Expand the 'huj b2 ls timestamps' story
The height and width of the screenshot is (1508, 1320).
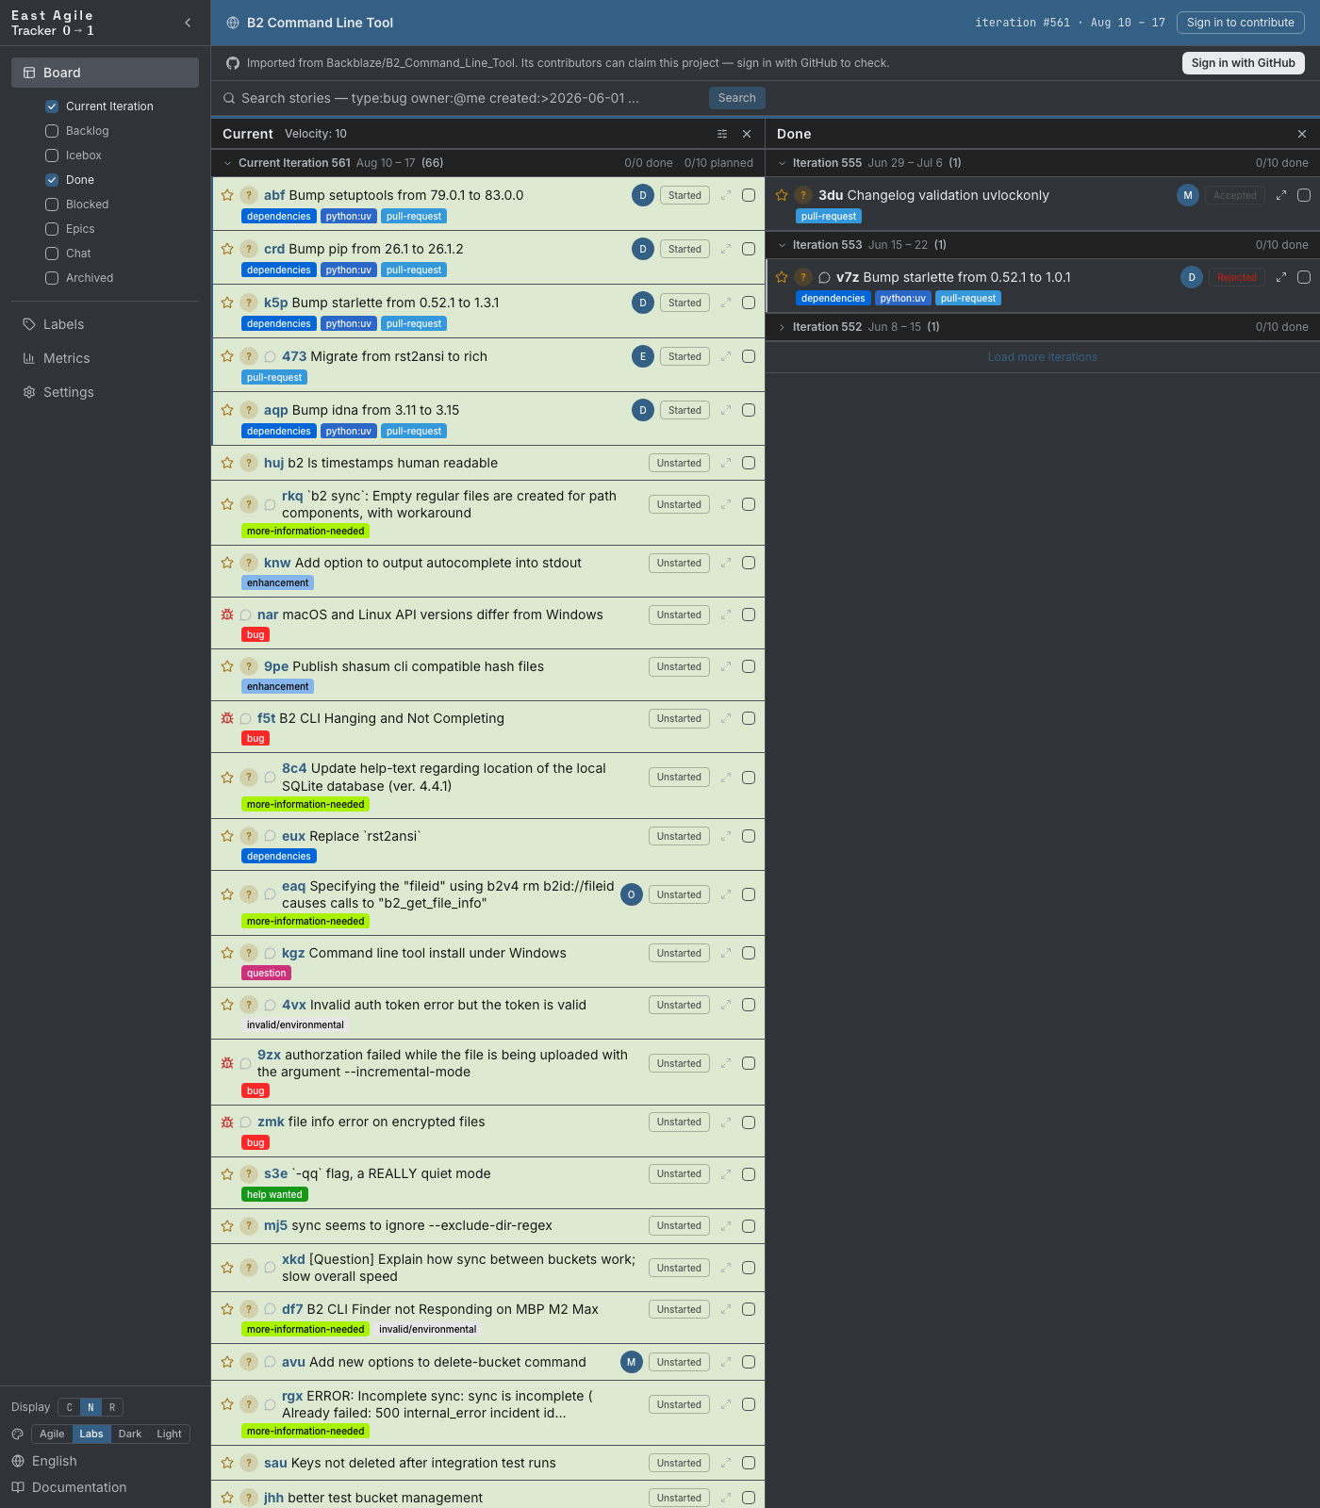(x=726, y=463)
